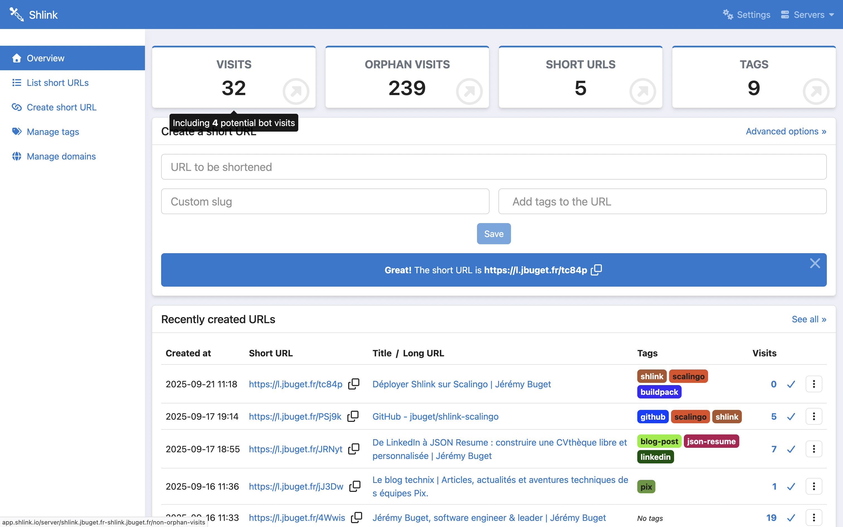Open Overview via the home icon

tap(17, 58)
